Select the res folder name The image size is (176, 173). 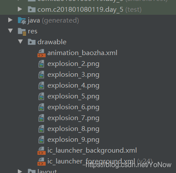(x=33, y=31)
